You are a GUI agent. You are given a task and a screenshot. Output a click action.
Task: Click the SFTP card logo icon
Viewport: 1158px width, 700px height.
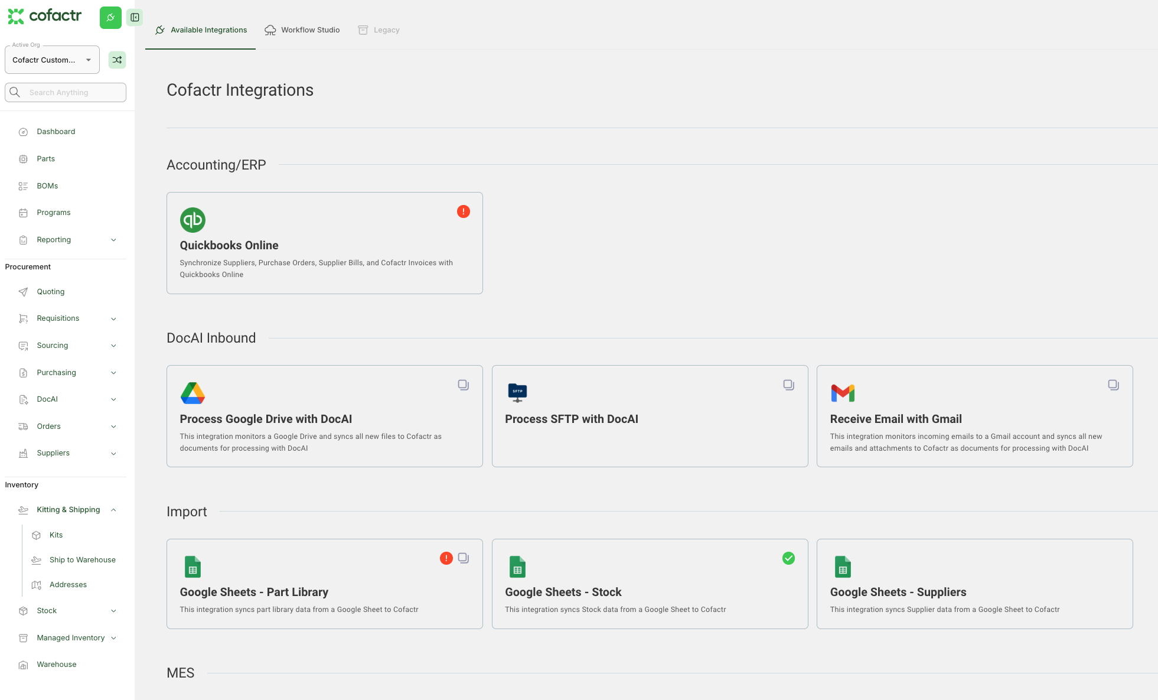[x=517, y=393]
